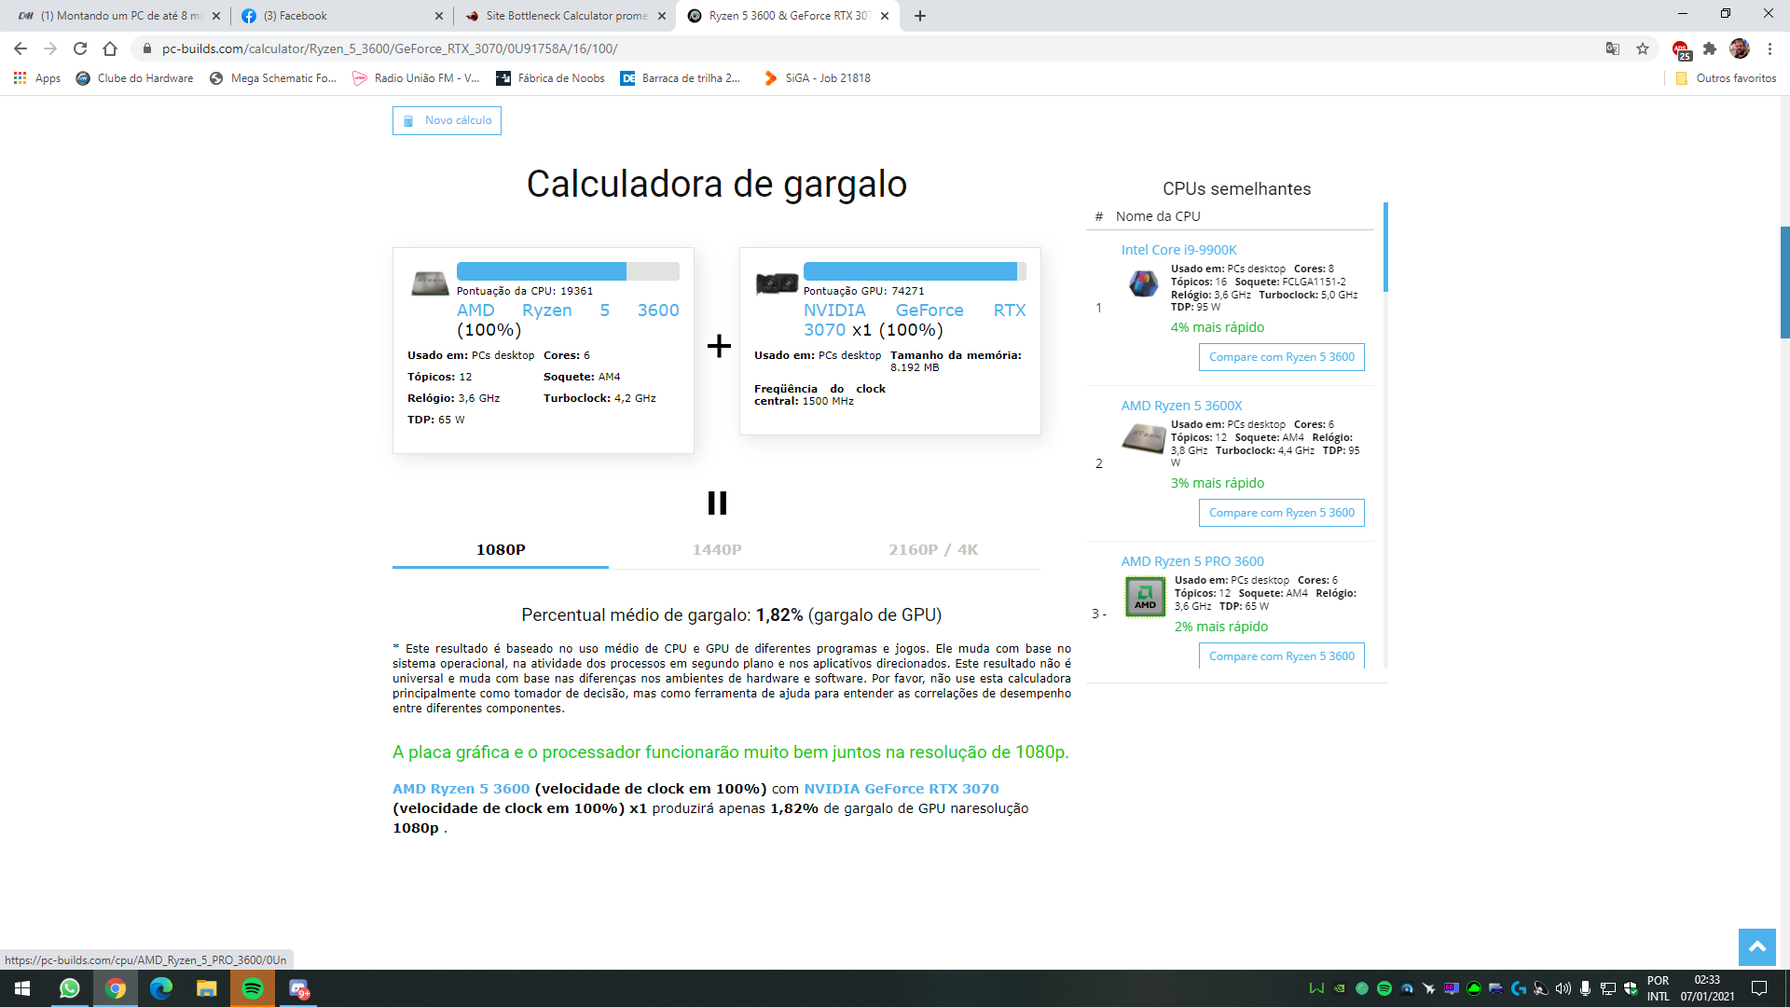
Task: Click the back-to-top arrow button
Action: click(x=1756, y=947)
